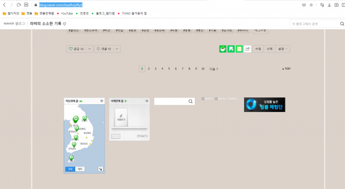Go to page 5 in pagination
This screenshot has width=345, height=189.
pos(169,69)
